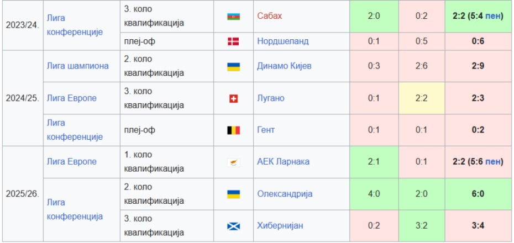This screenshot has height=243, width=514.
Task: Select the 6:0 aggregate score cell
Action: tap(479, 194)
